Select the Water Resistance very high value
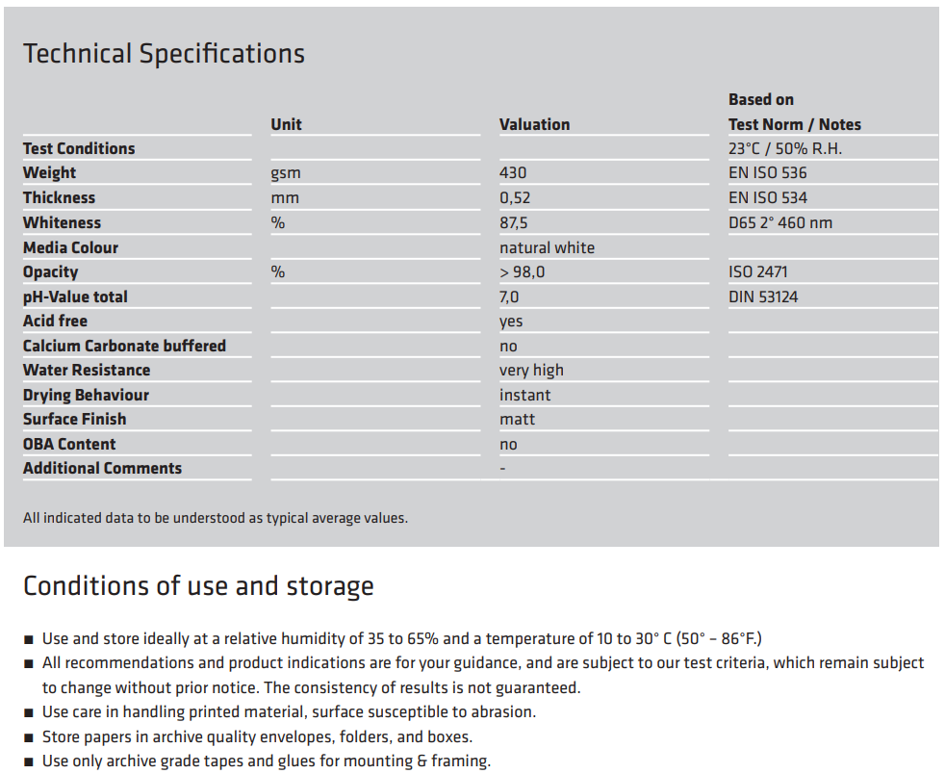 tap(531, 371)
